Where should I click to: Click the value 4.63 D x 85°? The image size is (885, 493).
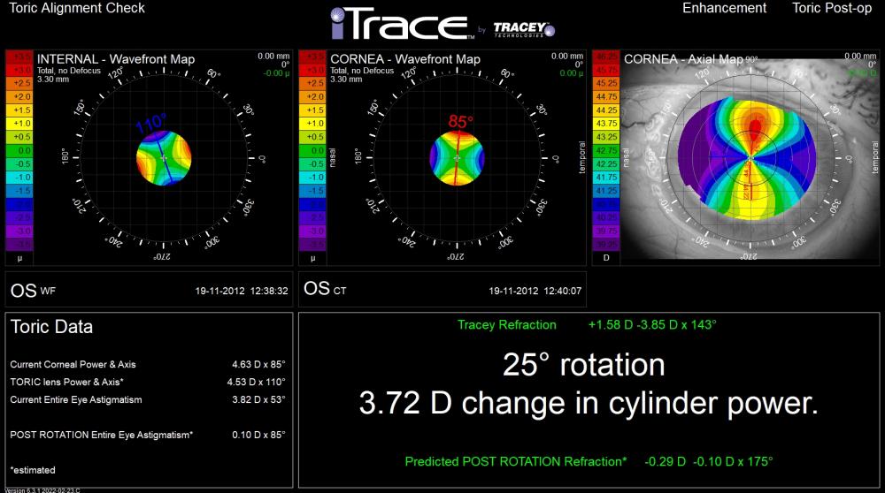point(258,365)
